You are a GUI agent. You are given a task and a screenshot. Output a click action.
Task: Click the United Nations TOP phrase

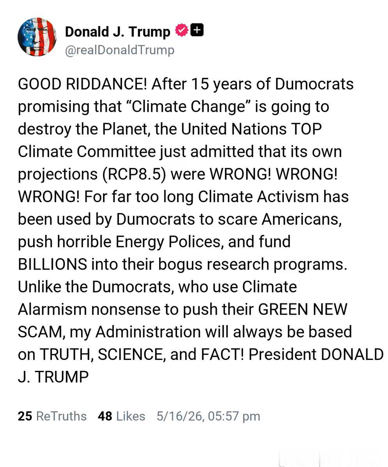click(252, 129)
